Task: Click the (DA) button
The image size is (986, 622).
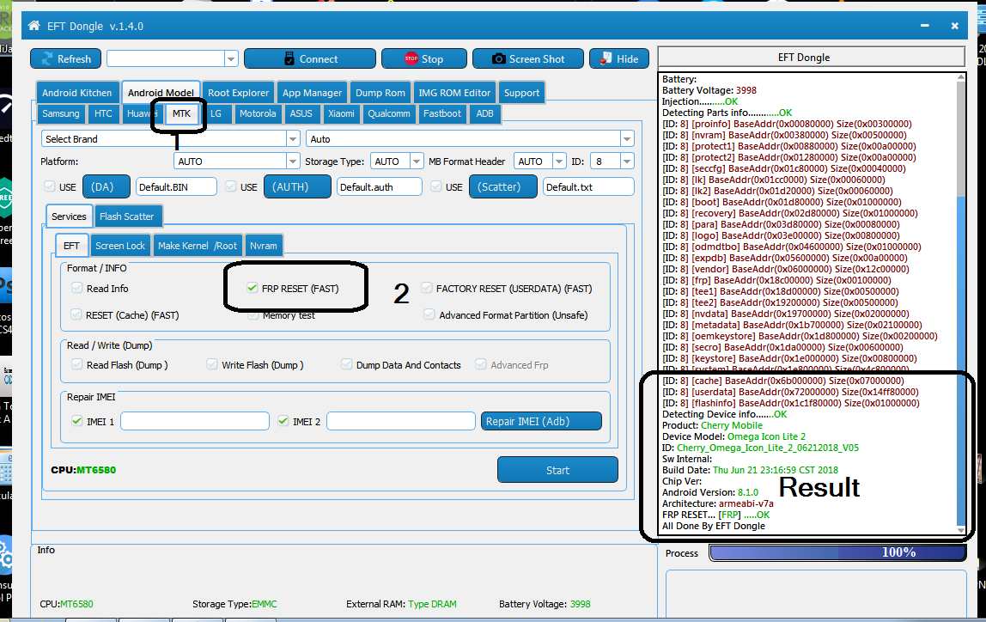Action: click(107, 186)
